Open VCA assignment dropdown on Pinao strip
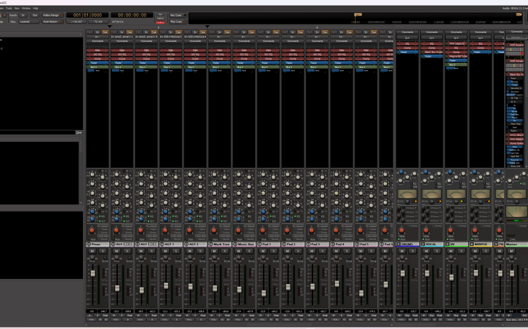Viewport: 528px width, 329px height. point(92,320)
